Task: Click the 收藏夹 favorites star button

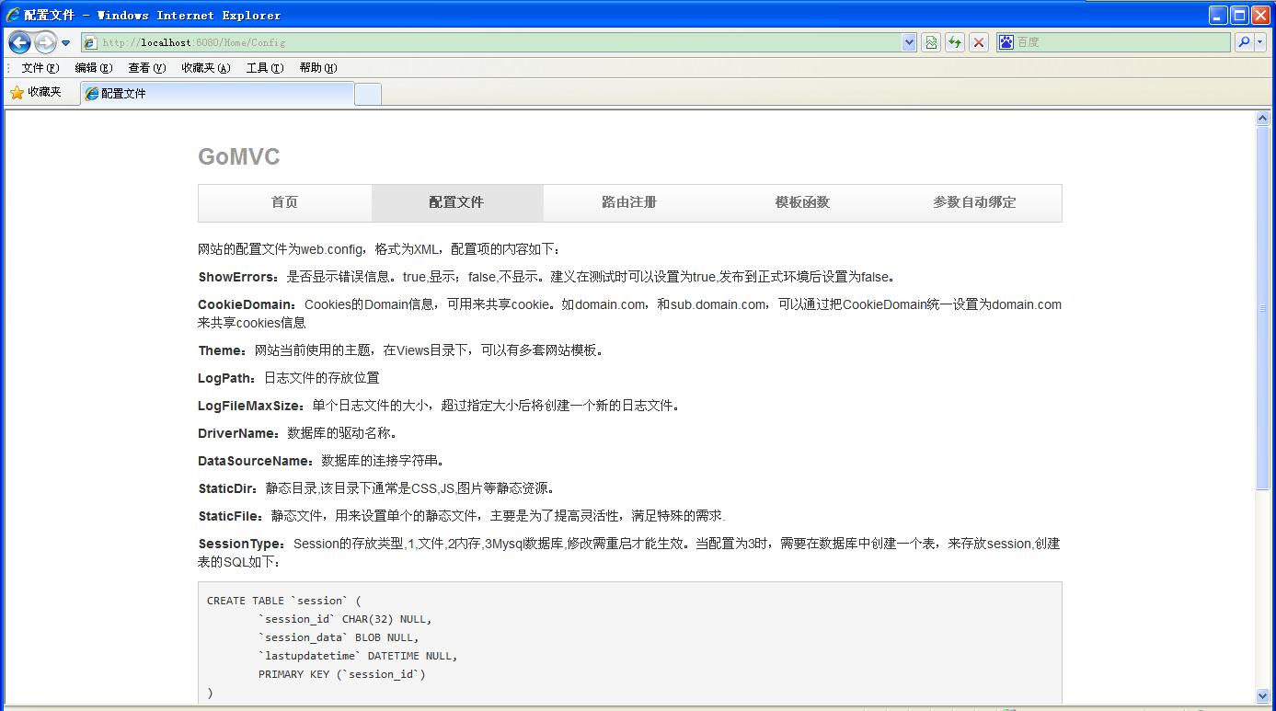Action: click(36, 92)
